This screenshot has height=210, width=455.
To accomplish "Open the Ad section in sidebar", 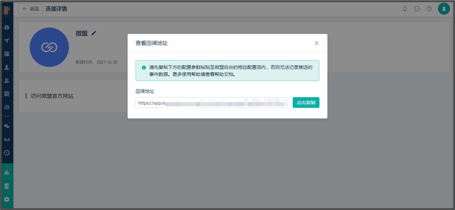I will click(x=7, y=139).
